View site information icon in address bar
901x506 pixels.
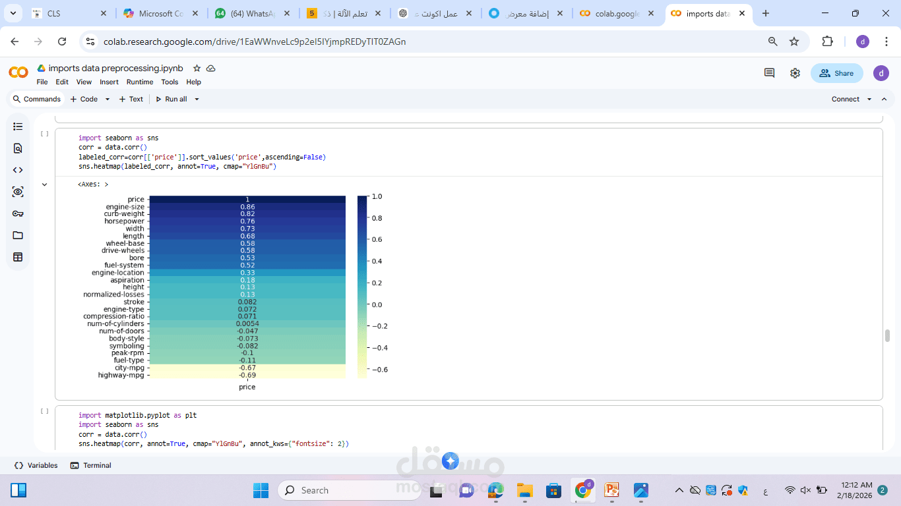pos(91,42)
